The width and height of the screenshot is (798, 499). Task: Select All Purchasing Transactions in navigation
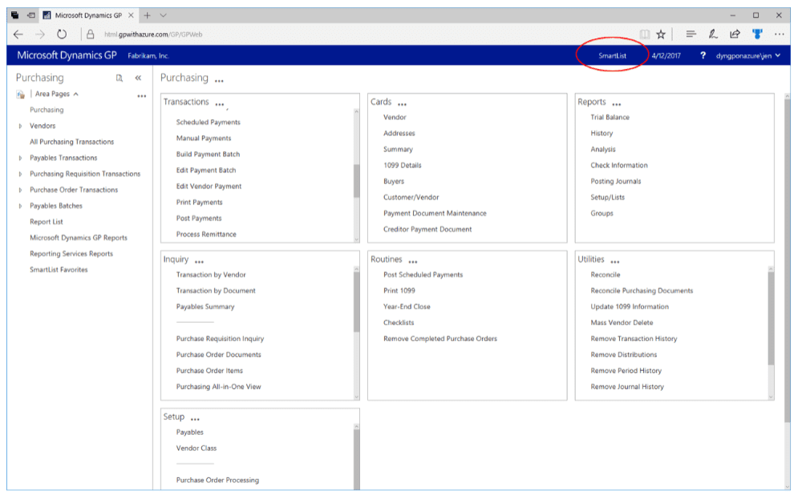pyautogui.click(x=71, y=142)
